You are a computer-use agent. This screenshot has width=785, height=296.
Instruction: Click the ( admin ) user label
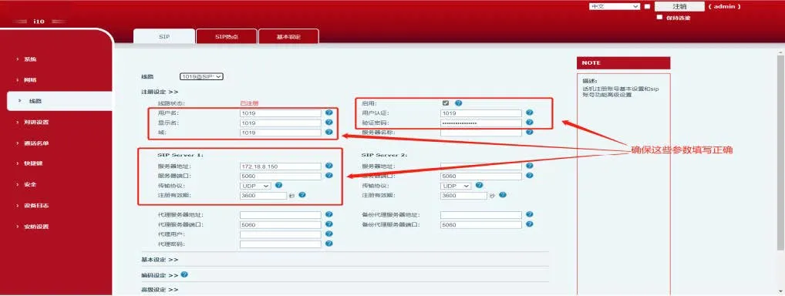(x=724, y=6)
